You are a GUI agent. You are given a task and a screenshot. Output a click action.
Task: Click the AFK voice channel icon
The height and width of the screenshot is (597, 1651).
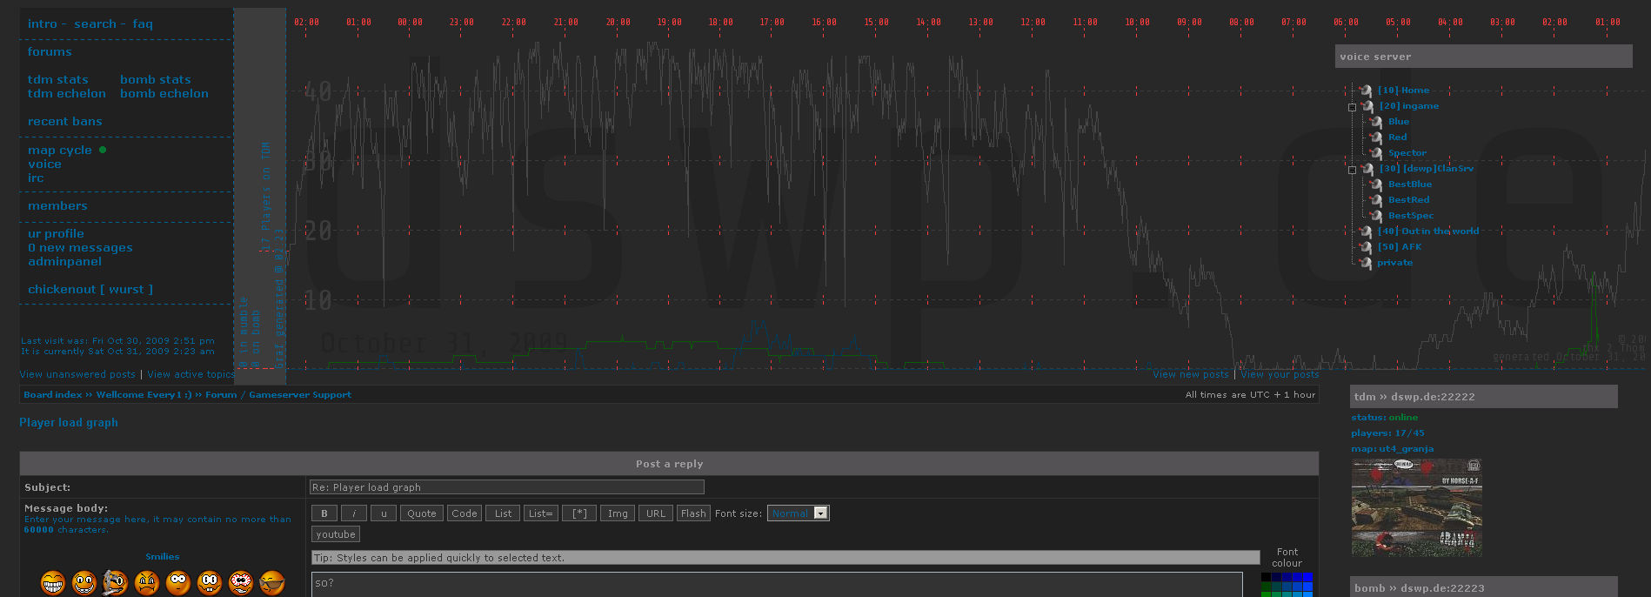click(1366, 247)
